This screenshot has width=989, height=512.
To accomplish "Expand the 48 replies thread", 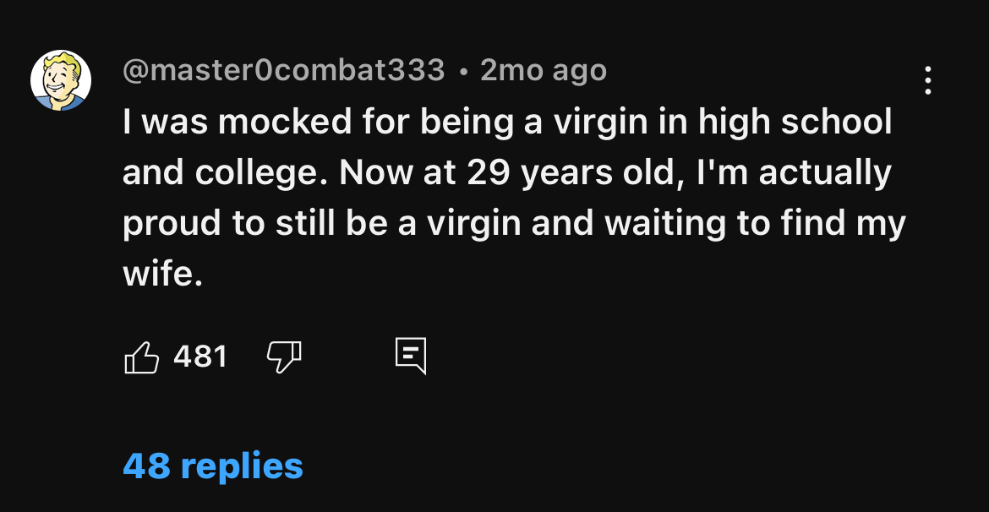I will point(212,466).
